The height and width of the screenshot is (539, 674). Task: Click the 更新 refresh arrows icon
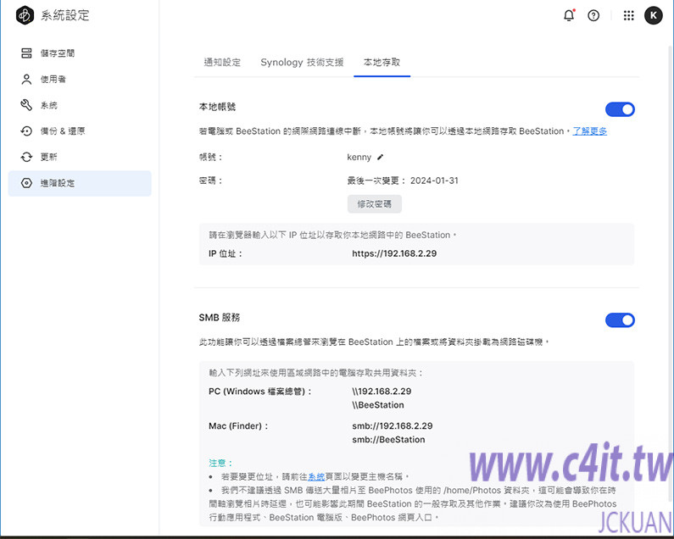(x=26, y=157)
